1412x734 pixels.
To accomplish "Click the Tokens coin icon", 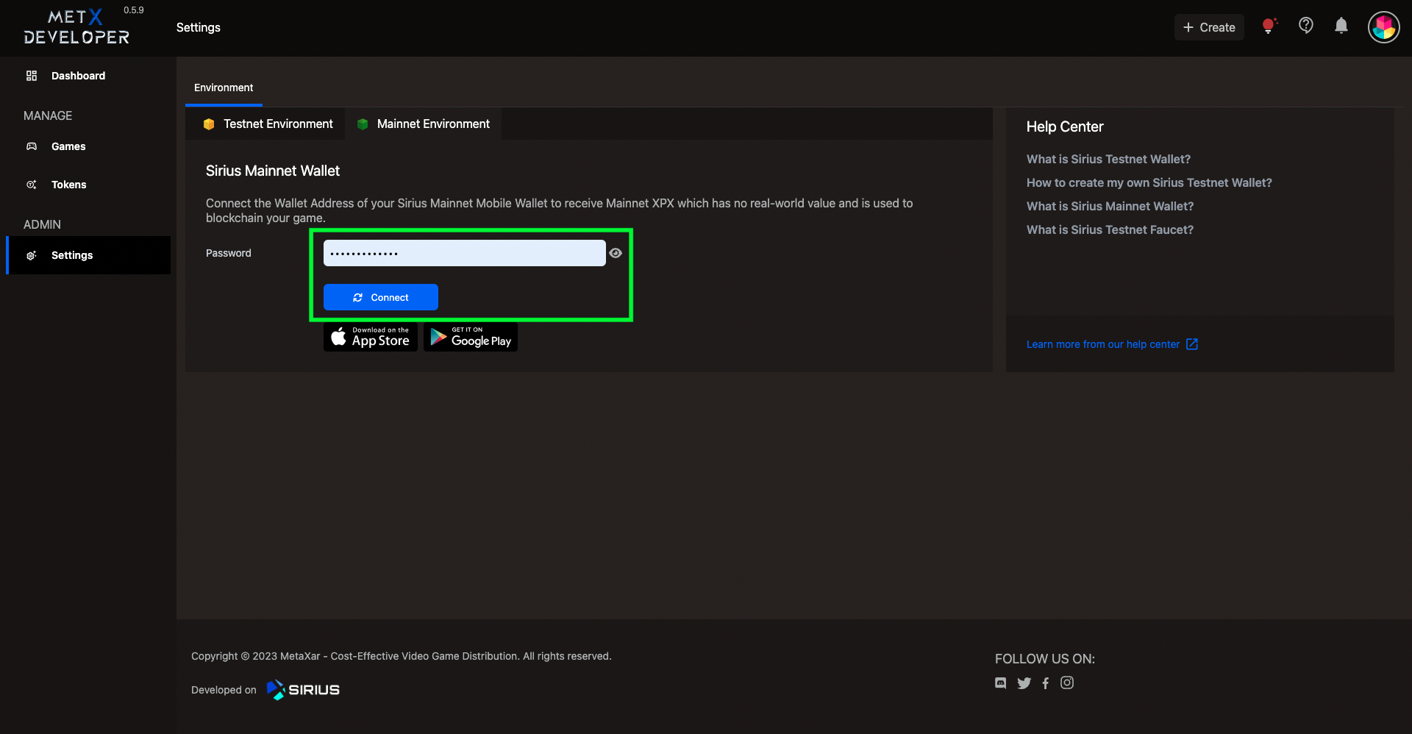I will [32, 185].
